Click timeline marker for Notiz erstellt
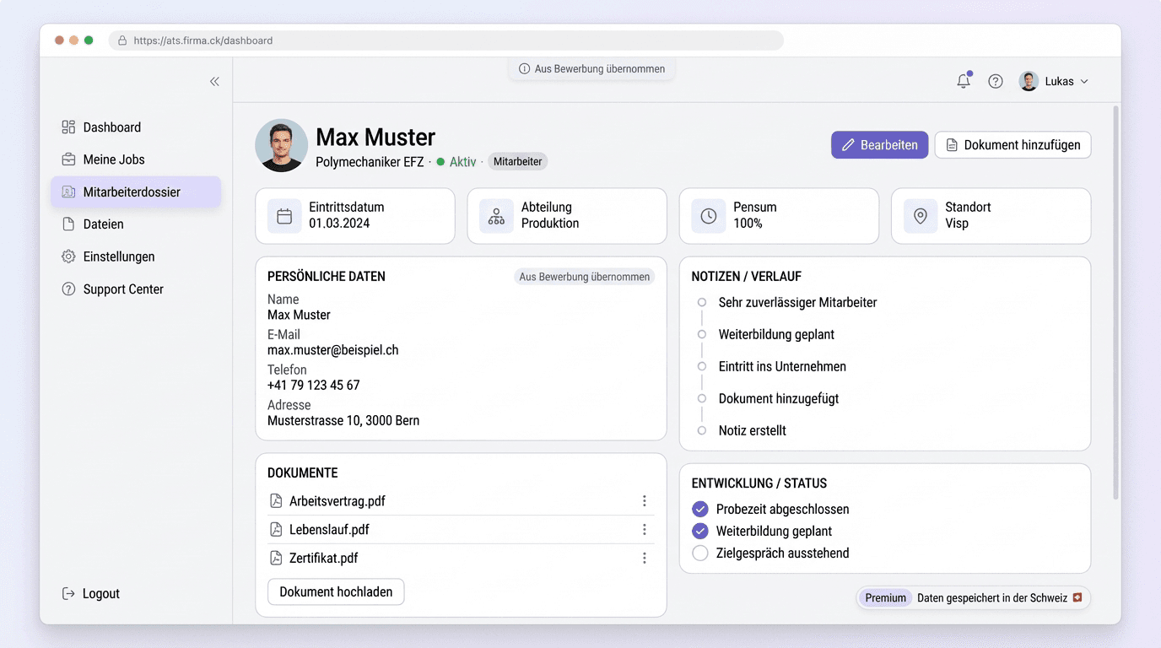This screenshot has width=1161, height=648. (701, 430)
